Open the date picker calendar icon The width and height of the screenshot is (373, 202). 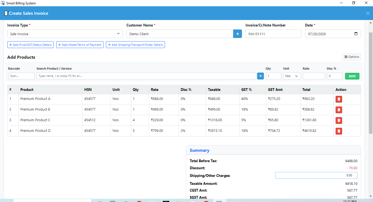click(356, 34)
